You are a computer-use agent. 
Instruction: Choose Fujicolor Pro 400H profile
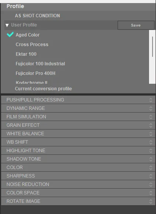pos(35,73)
